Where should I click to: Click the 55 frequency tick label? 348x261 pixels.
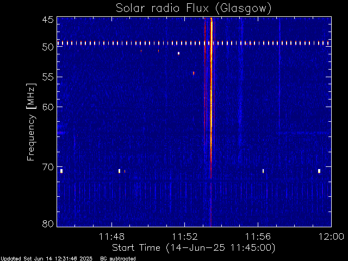click(x=48, y=77)
